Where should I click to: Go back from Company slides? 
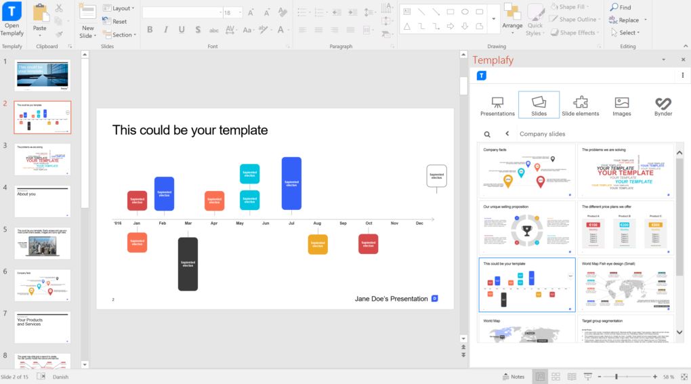coord(507,133)
